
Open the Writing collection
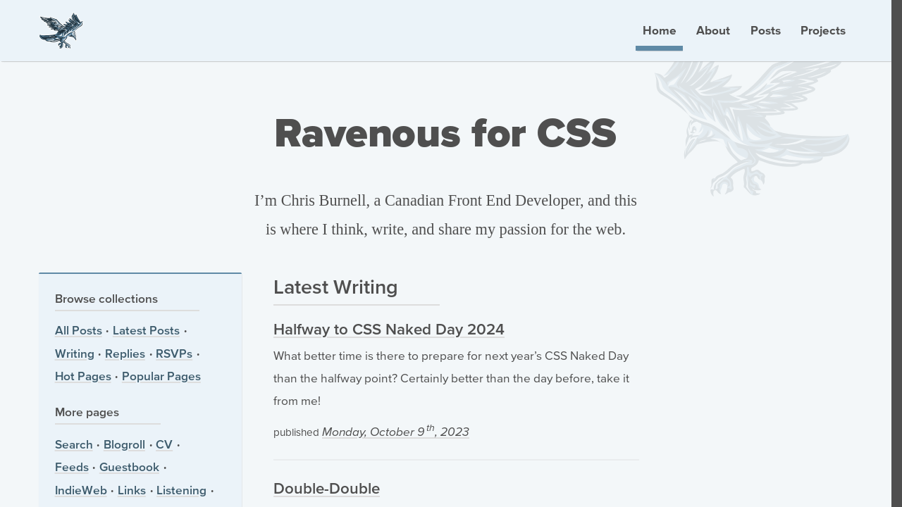pos(74,353)
